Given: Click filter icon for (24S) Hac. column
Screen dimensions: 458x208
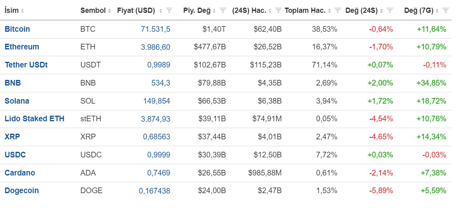Looking at the screenshot, I should click(278, 11).
